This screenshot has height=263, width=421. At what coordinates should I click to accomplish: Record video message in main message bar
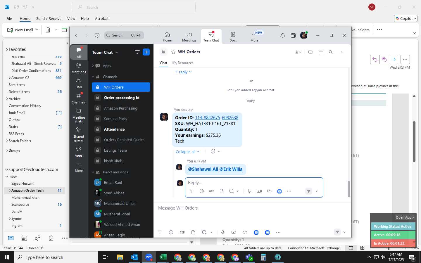point(234,232)
